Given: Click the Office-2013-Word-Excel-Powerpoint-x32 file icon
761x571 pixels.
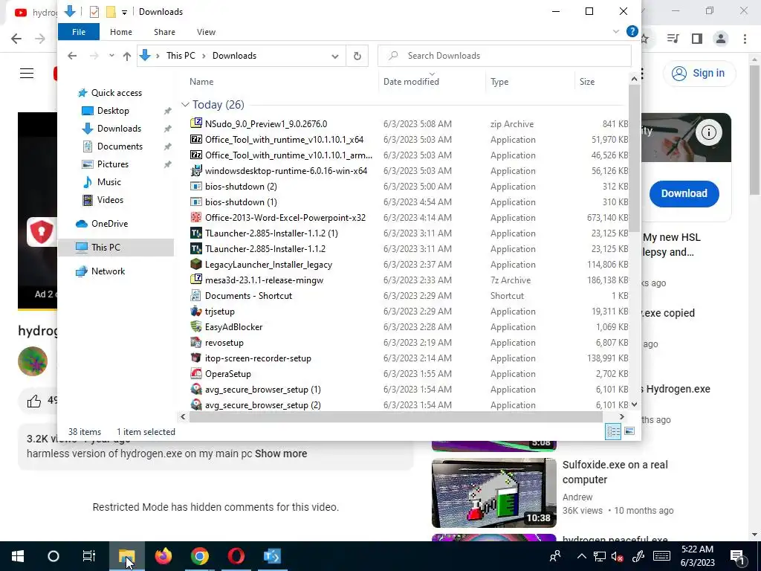Looking at the screenshot, I should [196, 217].
